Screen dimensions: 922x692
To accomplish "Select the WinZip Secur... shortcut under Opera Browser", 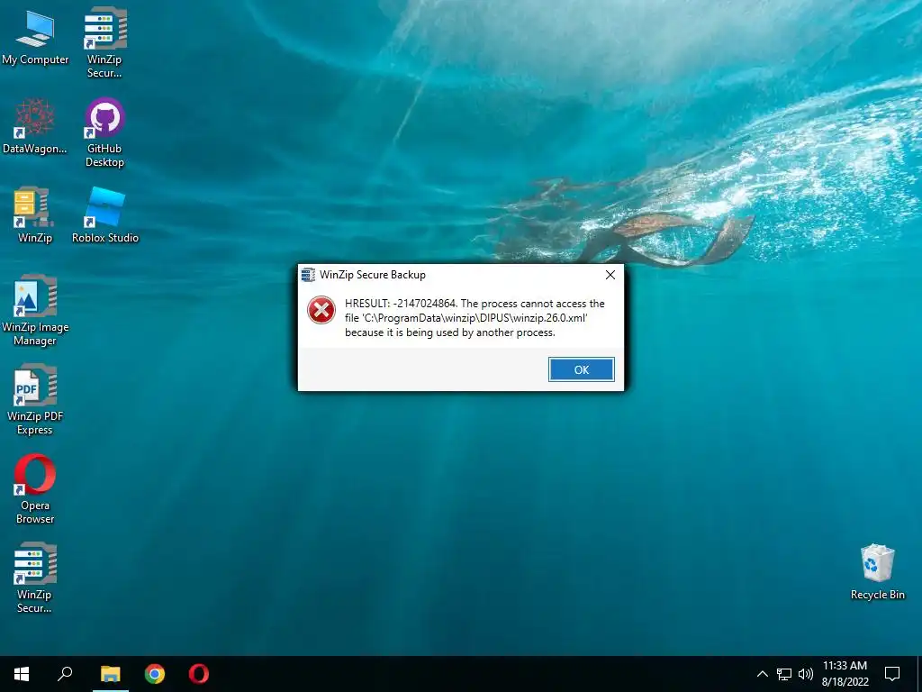I will coord(35,578).
